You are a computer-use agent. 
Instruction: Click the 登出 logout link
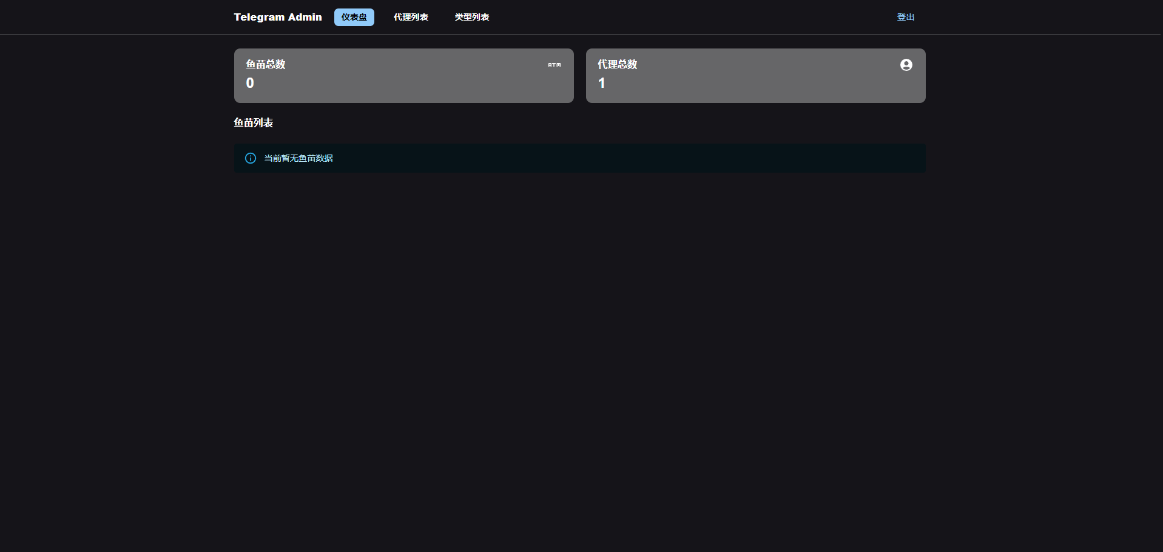[x=905, y=17]
